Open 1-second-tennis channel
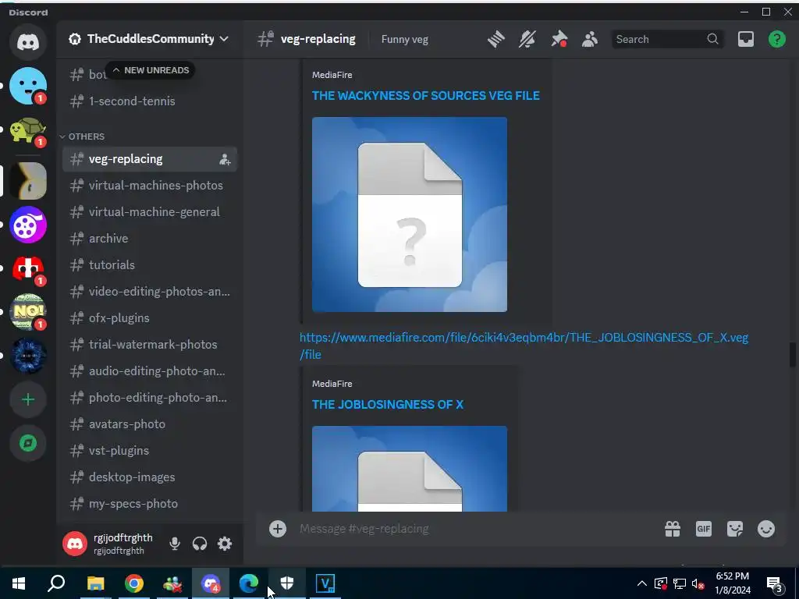 pos(149,101)
